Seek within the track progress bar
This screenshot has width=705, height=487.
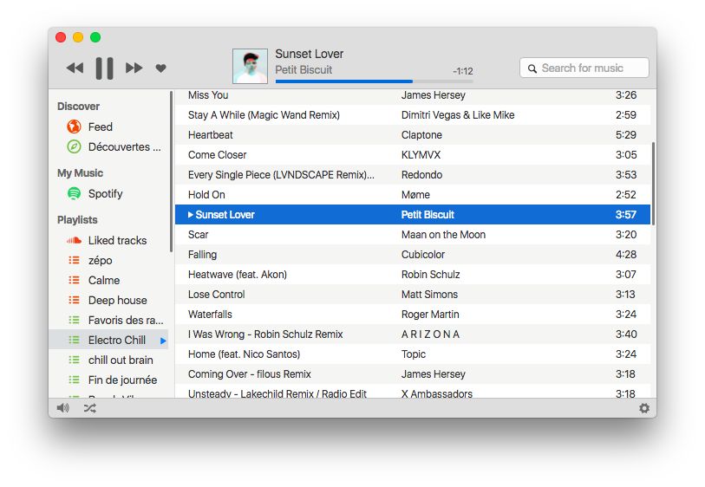click(374, 81)
